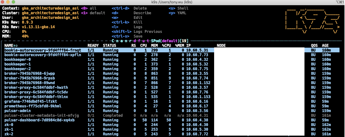The image size is (345, 137).
Task: Select the zk-2 pod row
Action: pyautogui.click(x=172, y=134)
